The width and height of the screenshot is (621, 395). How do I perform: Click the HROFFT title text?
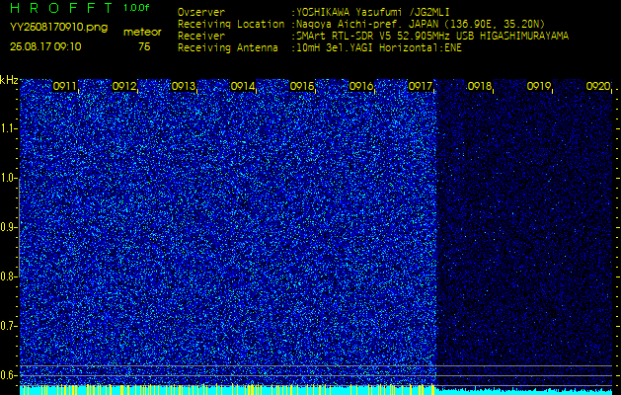(61, 8)
